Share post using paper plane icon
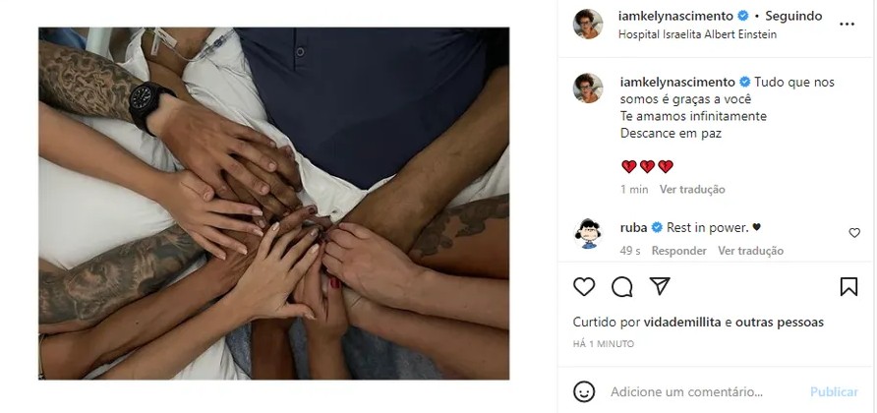Viewport: 877px width, 413px height. tap(660, 286)
